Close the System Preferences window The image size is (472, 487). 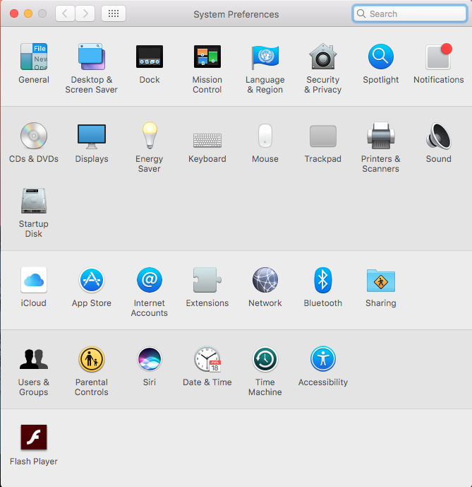[14, 13]
